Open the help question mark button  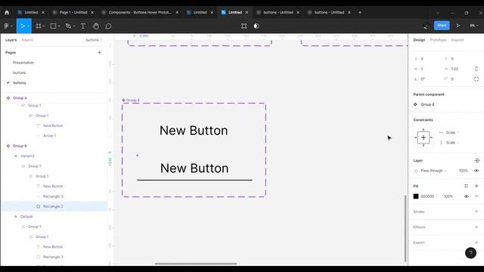coord(470,253)
